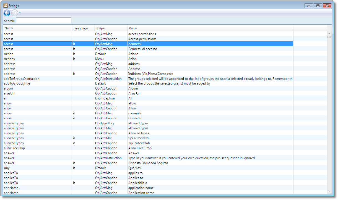This screenshot has height=200, width=338.
Task: Click the Strings window app icon
Action: 5,6
